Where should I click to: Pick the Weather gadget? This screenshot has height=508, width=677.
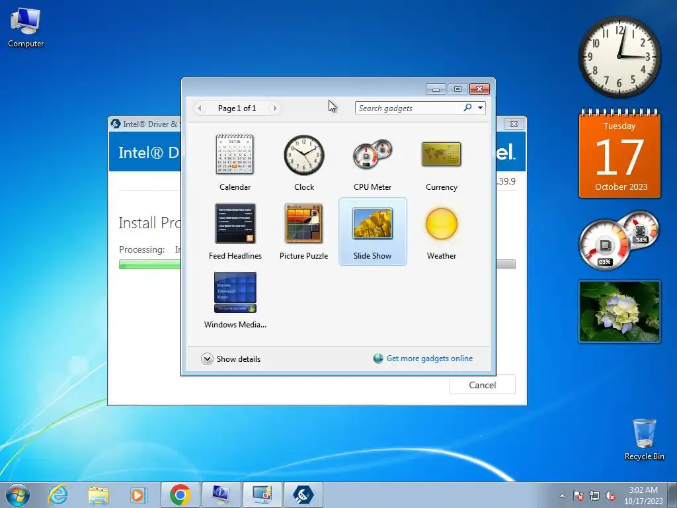[441, 232]
